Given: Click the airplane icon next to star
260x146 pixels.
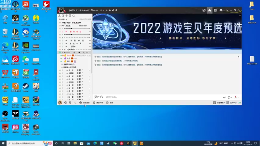Looking at the screenshot, I should click(x=110, y=10).
